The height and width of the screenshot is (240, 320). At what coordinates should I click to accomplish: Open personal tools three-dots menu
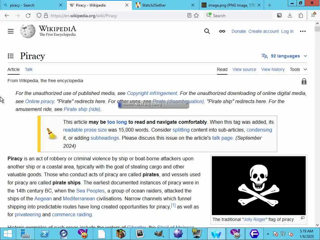[x=302, y=31]
